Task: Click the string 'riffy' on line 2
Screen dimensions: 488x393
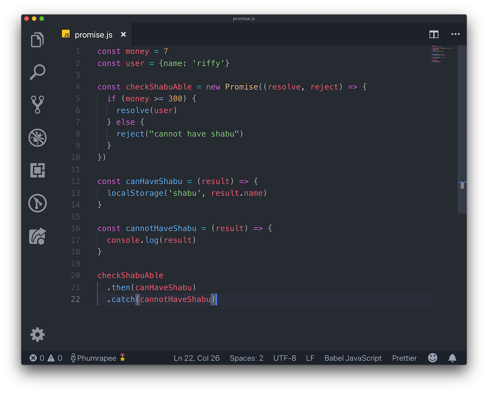Action: pyautogui.click(x=209, y=63)
